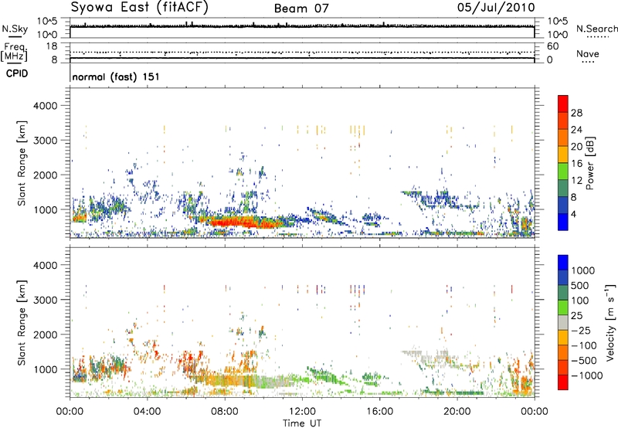Click the 'Slant Range [km]' label of the velocity panel
Viewport: 618px width, 428px height.
click(22, 323)
